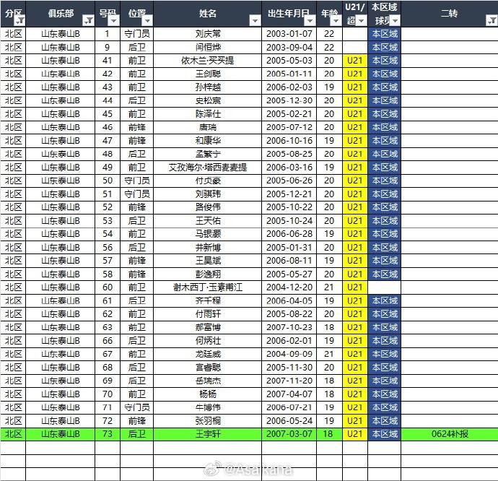This screenshot has height=481, width=498.
Task: Select the 守门员 cell in 牛博伟's row
Action: [137, 407]
